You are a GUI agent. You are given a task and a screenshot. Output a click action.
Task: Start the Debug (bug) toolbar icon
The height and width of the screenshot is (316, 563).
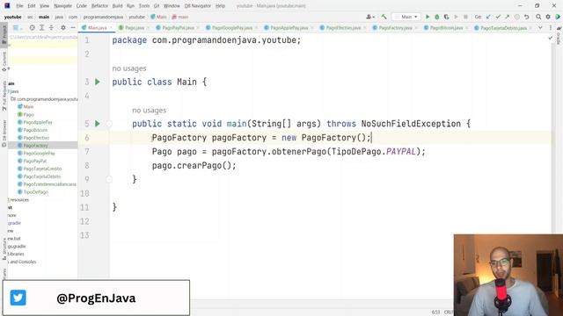point(437,17)
